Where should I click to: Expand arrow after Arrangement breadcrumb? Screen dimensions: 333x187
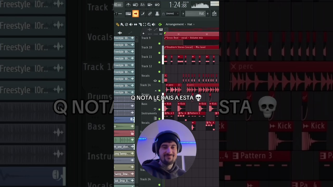pyautogui.click(x=185, y=24)
